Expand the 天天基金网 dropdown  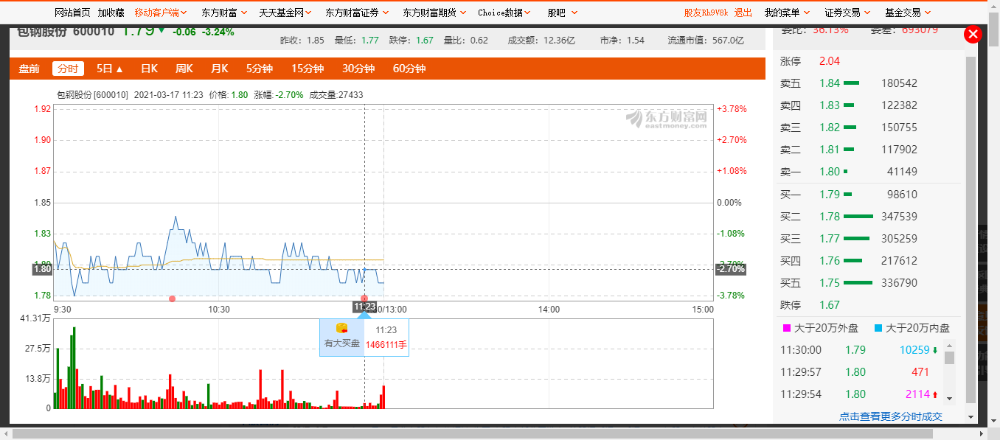pyautogui.click(x=285, y=13)
